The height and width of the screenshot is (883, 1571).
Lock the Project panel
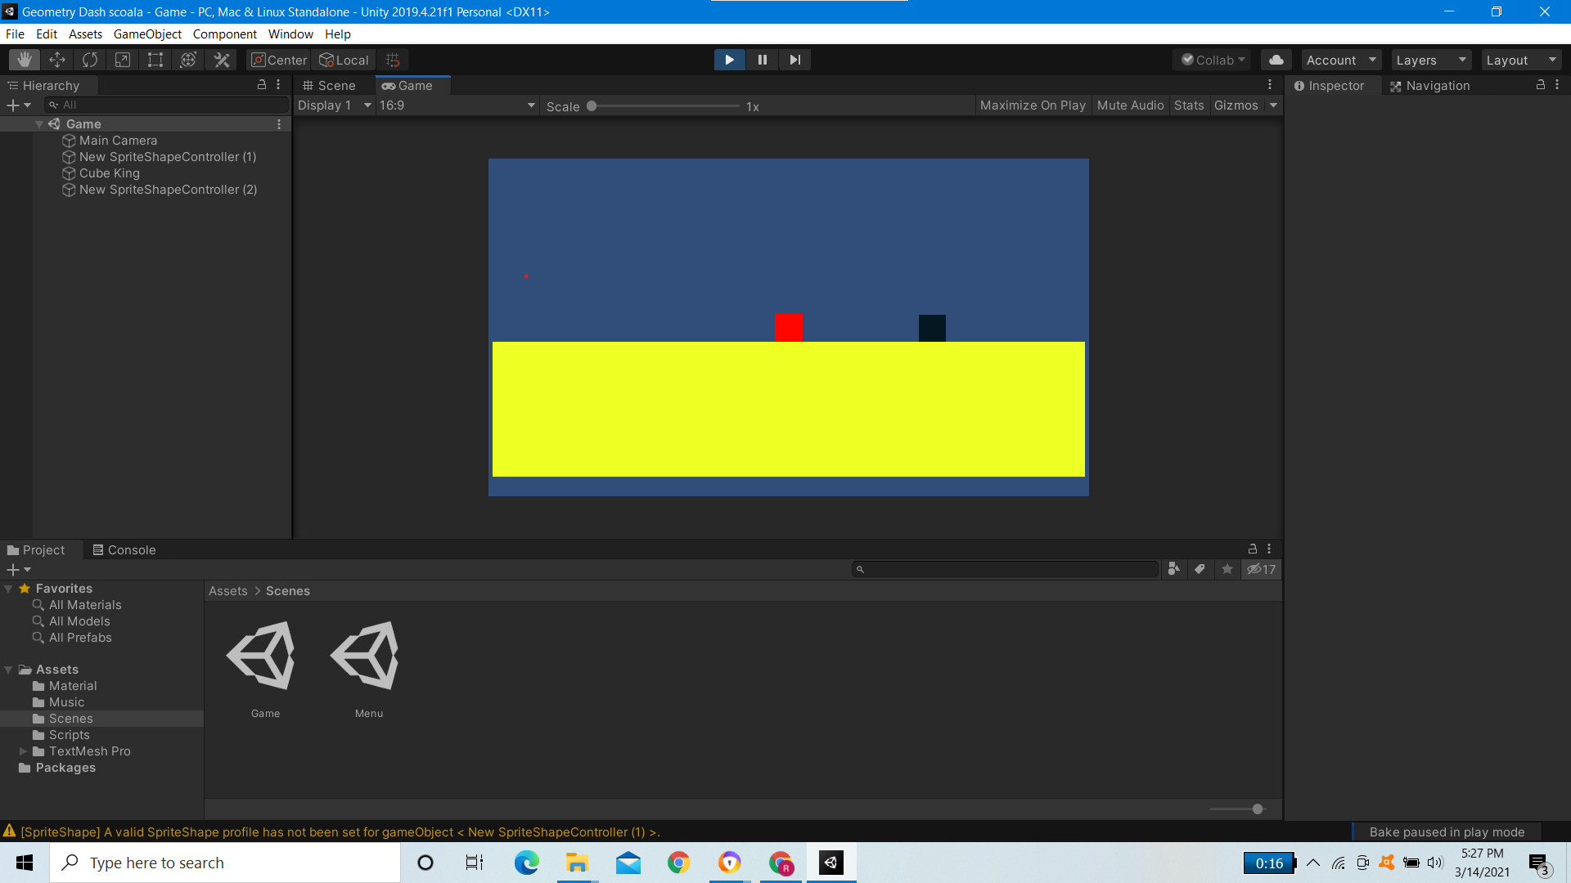tap(1253, 549)
